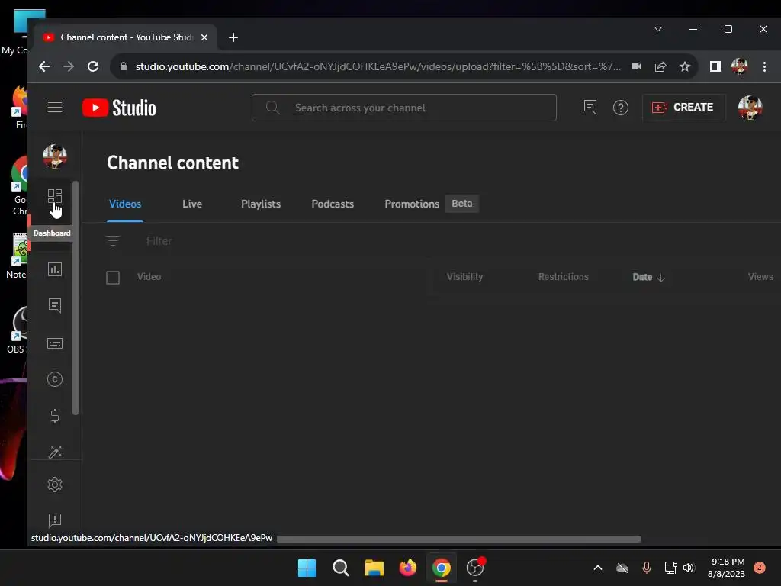The width and height of the screenshot is (781, 586).
Task: Click the channel avatar in the sidebar
Action: click(x=55, y=156)
